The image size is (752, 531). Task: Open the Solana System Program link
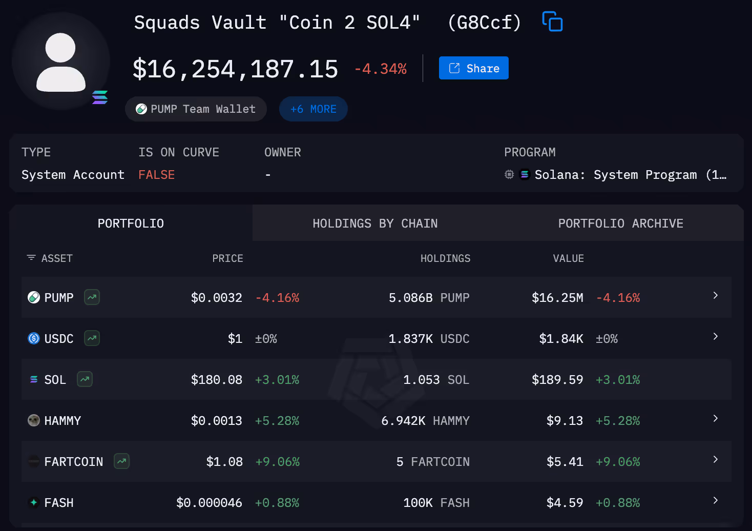pyautogui.click(x=615, y=174)
